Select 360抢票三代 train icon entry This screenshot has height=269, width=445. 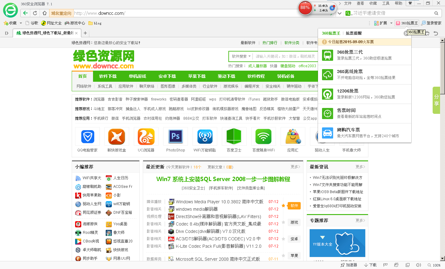tap(328, 55)
